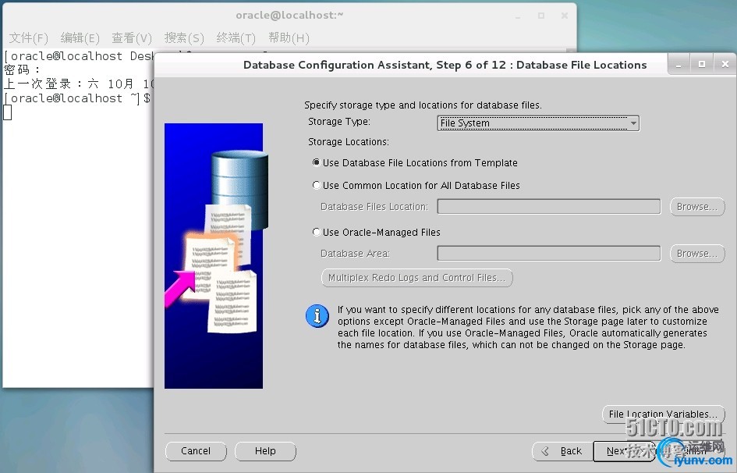Minimize the Database Configuration Assistant window
Image resolution: width=737 pixels, height=473 pixels.
[679, 65]
